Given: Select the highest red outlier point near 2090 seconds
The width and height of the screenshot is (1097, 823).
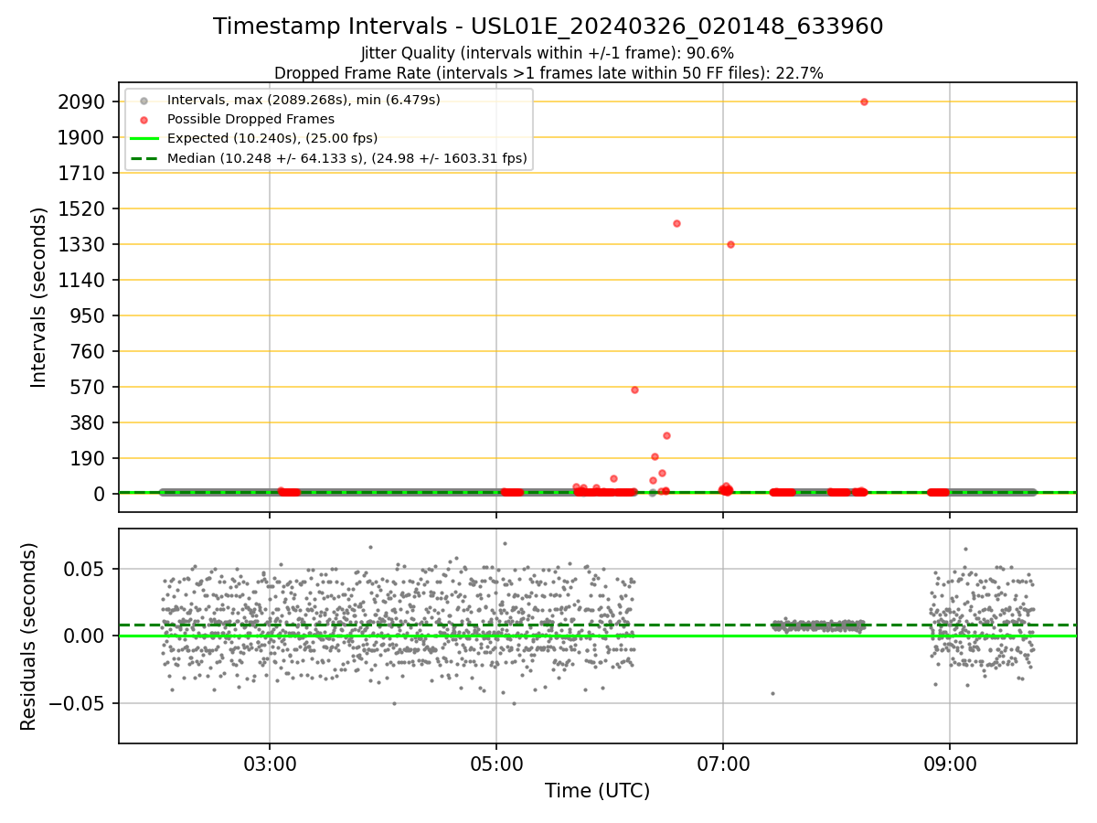Looking at the screenshot, I should (x=864, y=102).
